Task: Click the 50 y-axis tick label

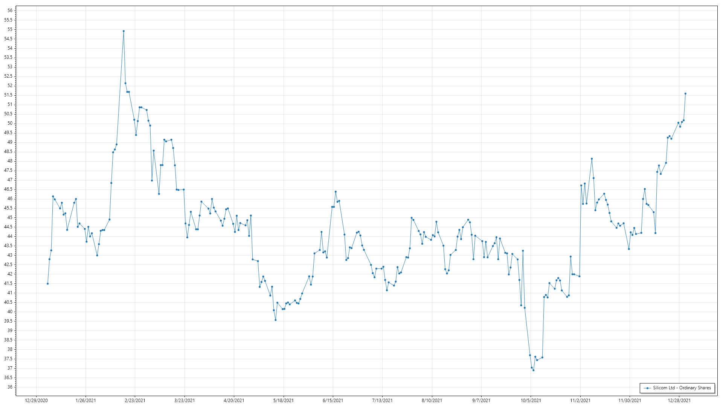Action: (x=10, y=123)
